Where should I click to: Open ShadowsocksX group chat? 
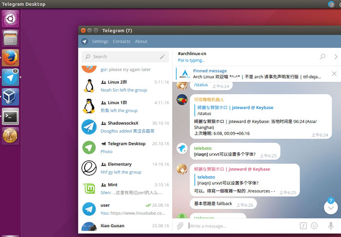(125, 127)
